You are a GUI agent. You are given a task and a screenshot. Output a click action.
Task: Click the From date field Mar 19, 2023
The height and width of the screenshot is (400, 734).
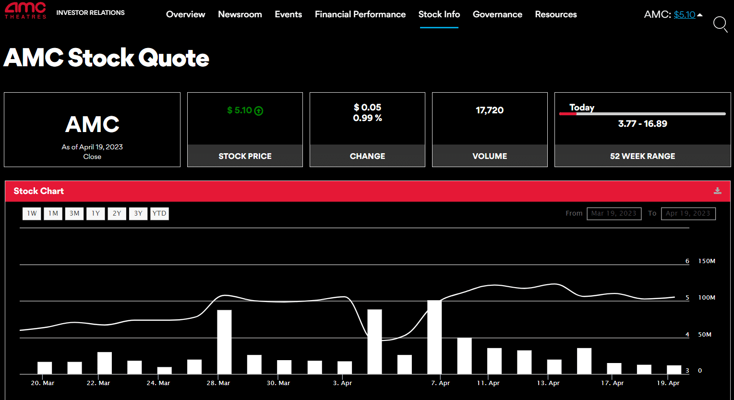(614, 214)
